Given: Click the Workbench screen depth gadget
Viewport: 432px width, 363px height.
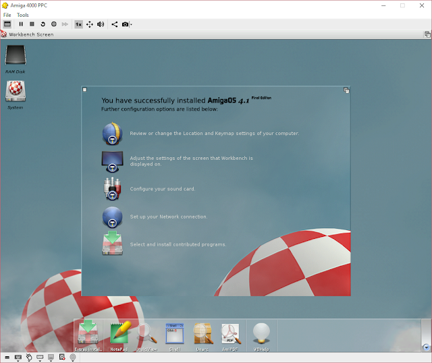Looking at the screenshot, I should pyautogui.click(x=427, y=34).
